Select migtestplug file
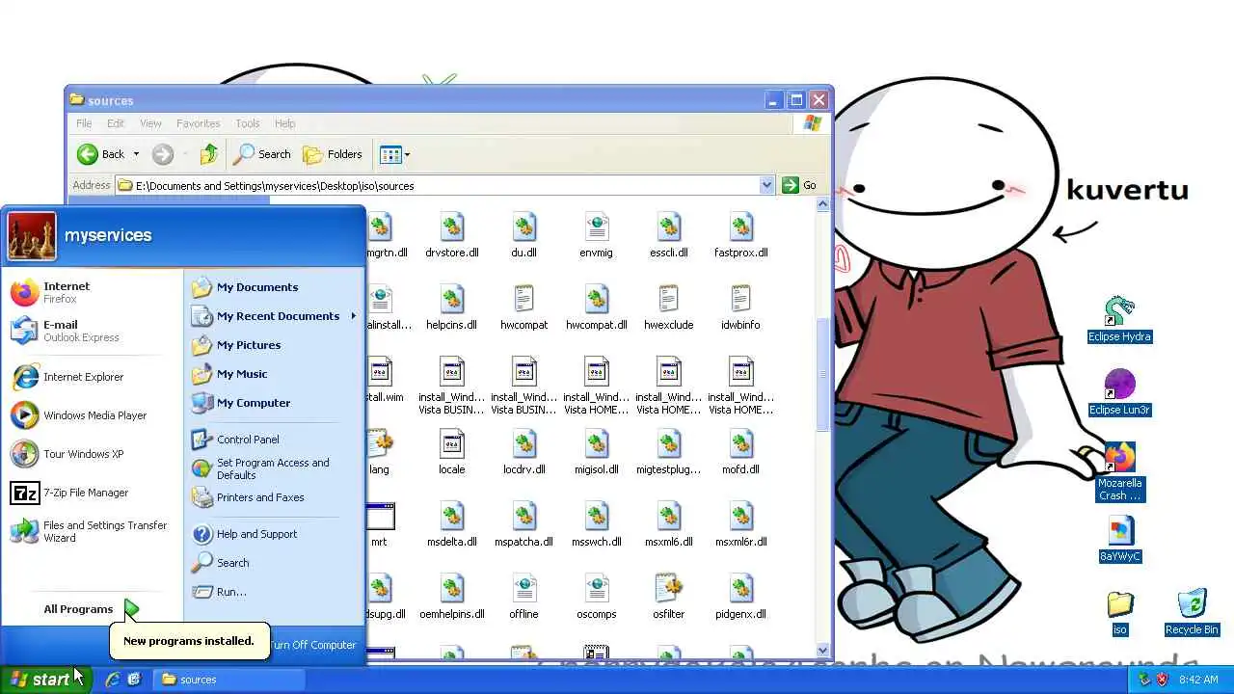 (669, 453)
